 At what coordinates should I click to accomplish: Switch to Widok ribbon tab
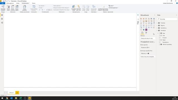tap(18, 3)
